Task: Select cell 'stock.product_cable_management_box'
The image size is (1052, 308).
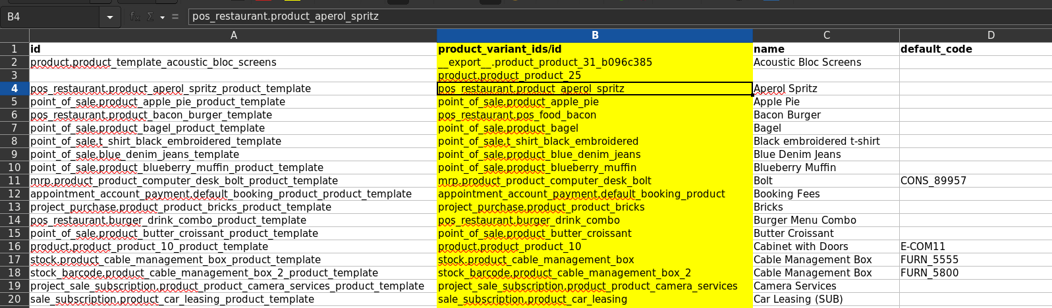Action: click(x=595, y=259)
